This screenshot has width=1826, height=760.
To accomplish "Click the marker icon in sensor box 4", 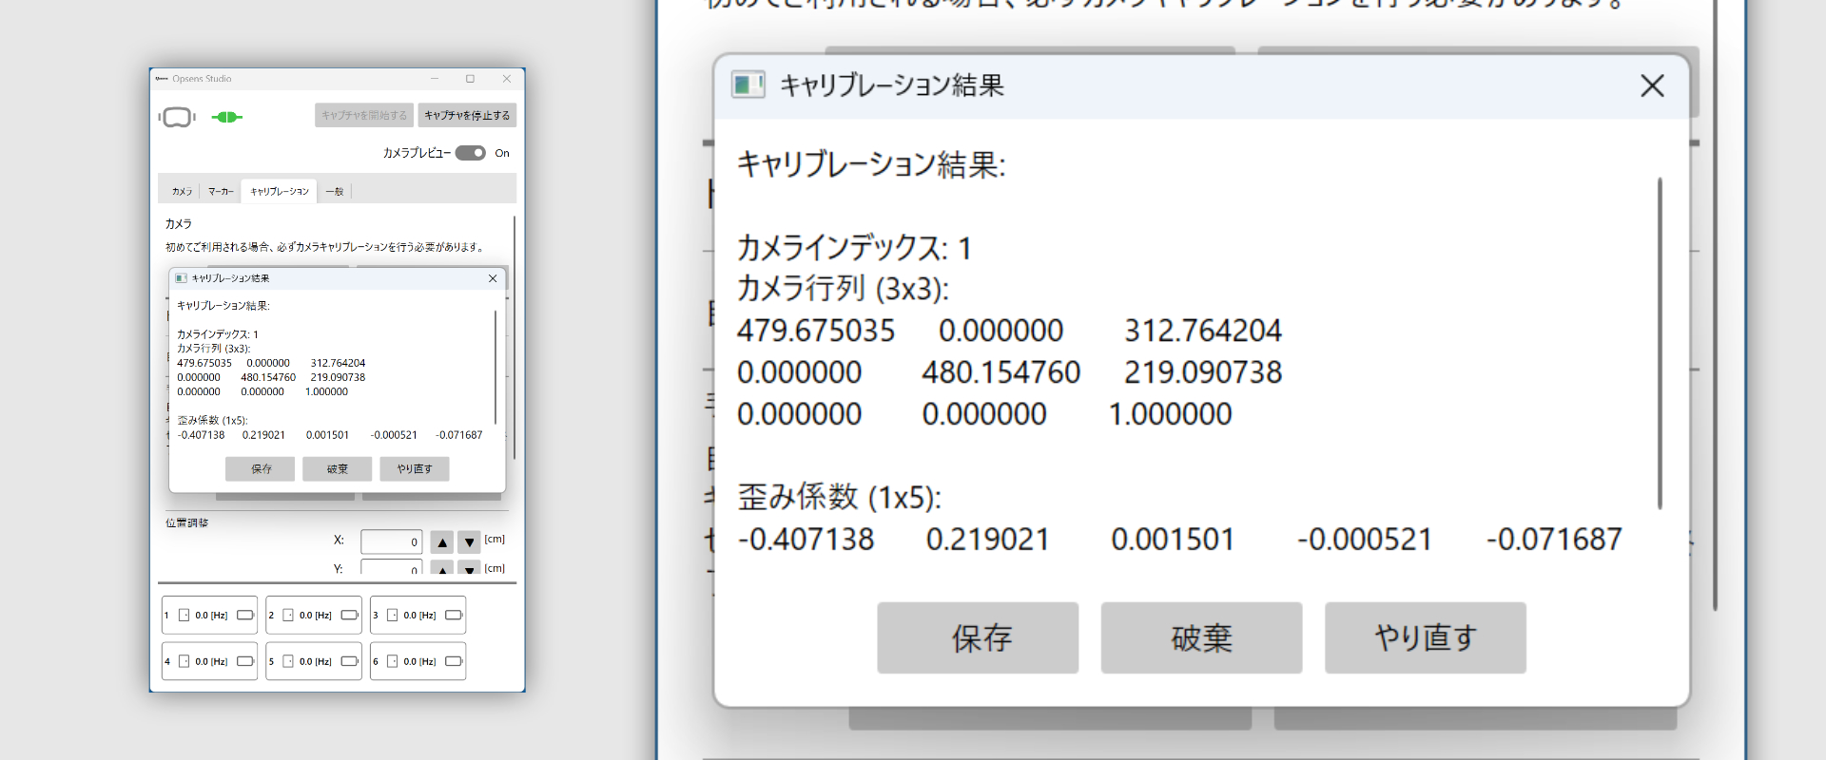I will pos(185,661).
